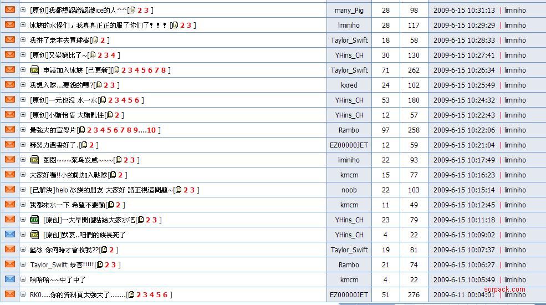Expand the Taylor_Swift 恭喜 thread with its plus icon
Viewport: 546px width, 305px height.
coord(23,265)
